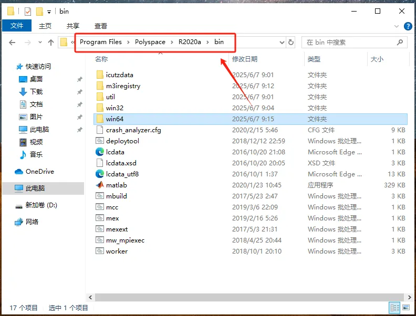The height and width of the screenshot is (316, 416).
Task: Switch to the 查看 ribbon tab
Action: coord(101,26)
